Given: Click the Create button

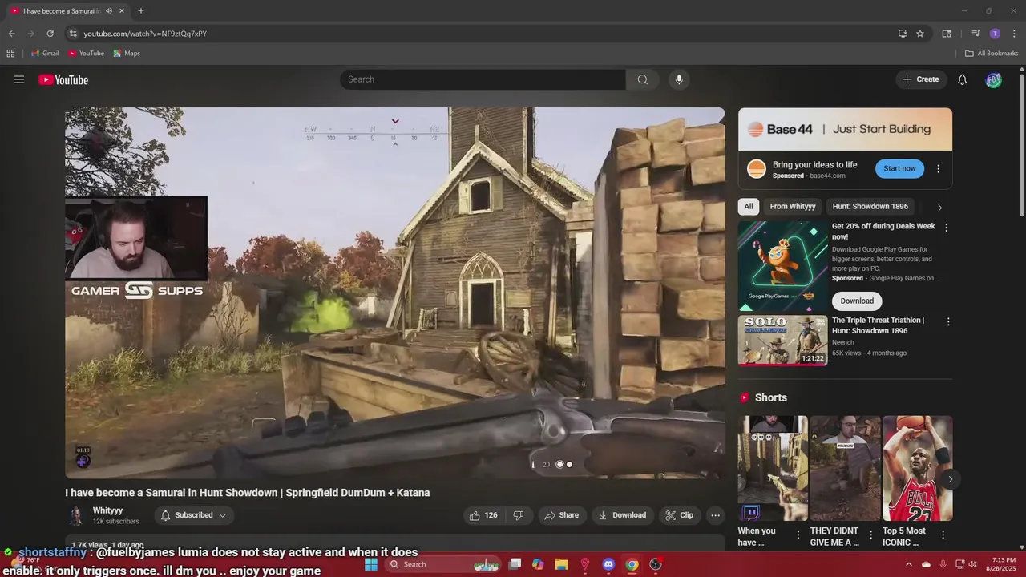Looking at the screenshot, I should click(x=920, y=79).
